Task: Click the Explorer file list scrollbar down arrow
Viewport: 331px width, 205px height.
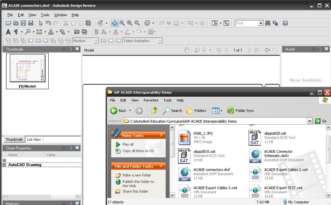Action: coord(328,195)
